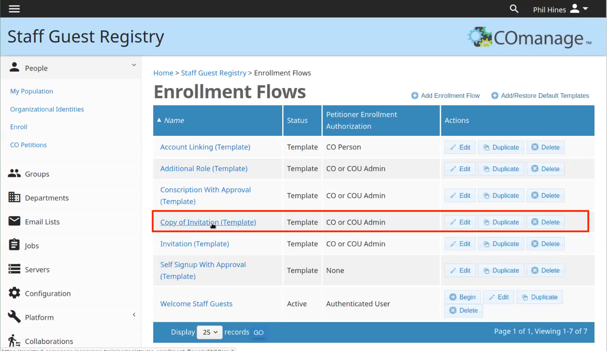Click Add/Restore Default Templates link
The image size is (607, 351).
point(540,96)
